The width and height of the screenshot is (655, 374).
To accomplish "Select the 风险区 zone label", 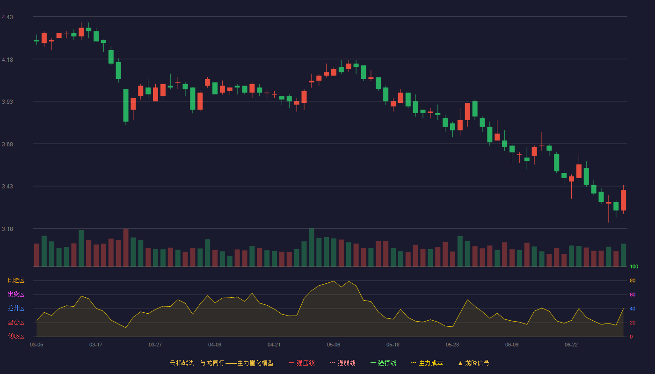I will tap(16, 280).
